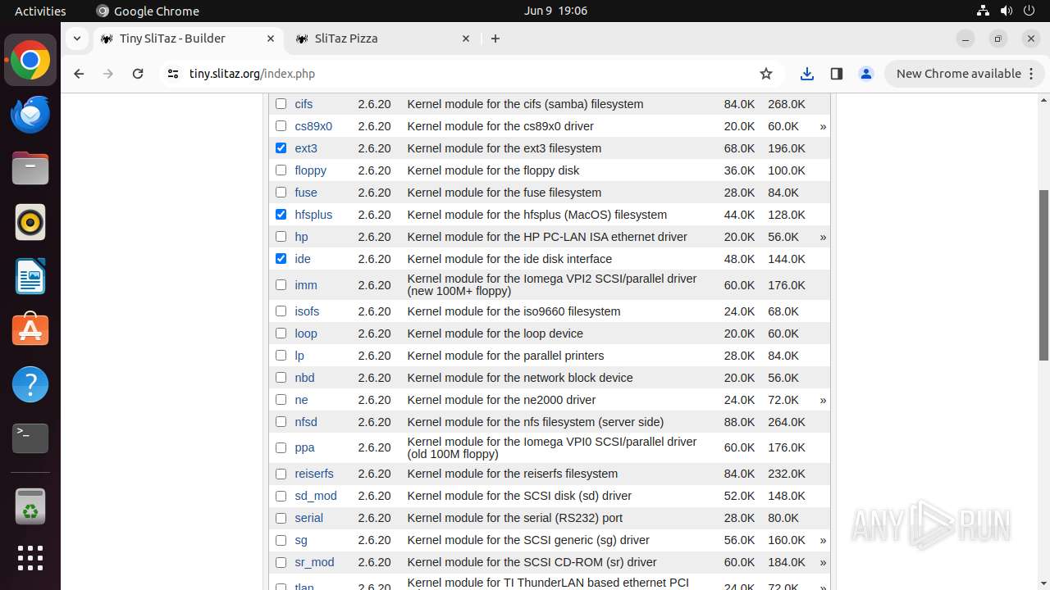Check the nfsd module checkbox
The image size is (1050, 590).
pos(281,422)
